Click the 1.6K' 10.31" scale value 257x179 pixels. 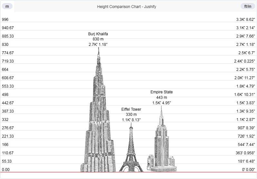click(245, 94)
